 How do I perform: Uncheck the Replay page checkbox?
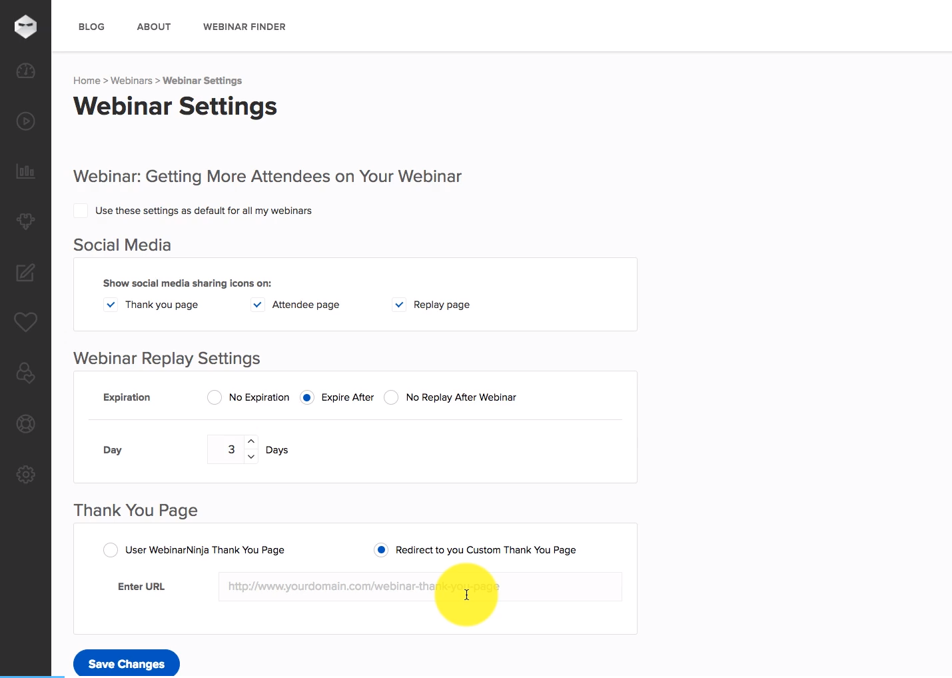[x=399, y=305]
